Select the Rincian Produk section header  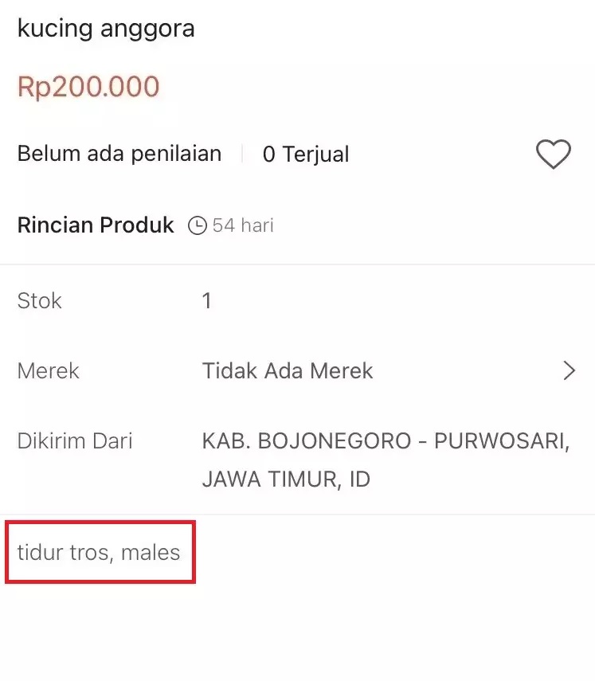95,225
